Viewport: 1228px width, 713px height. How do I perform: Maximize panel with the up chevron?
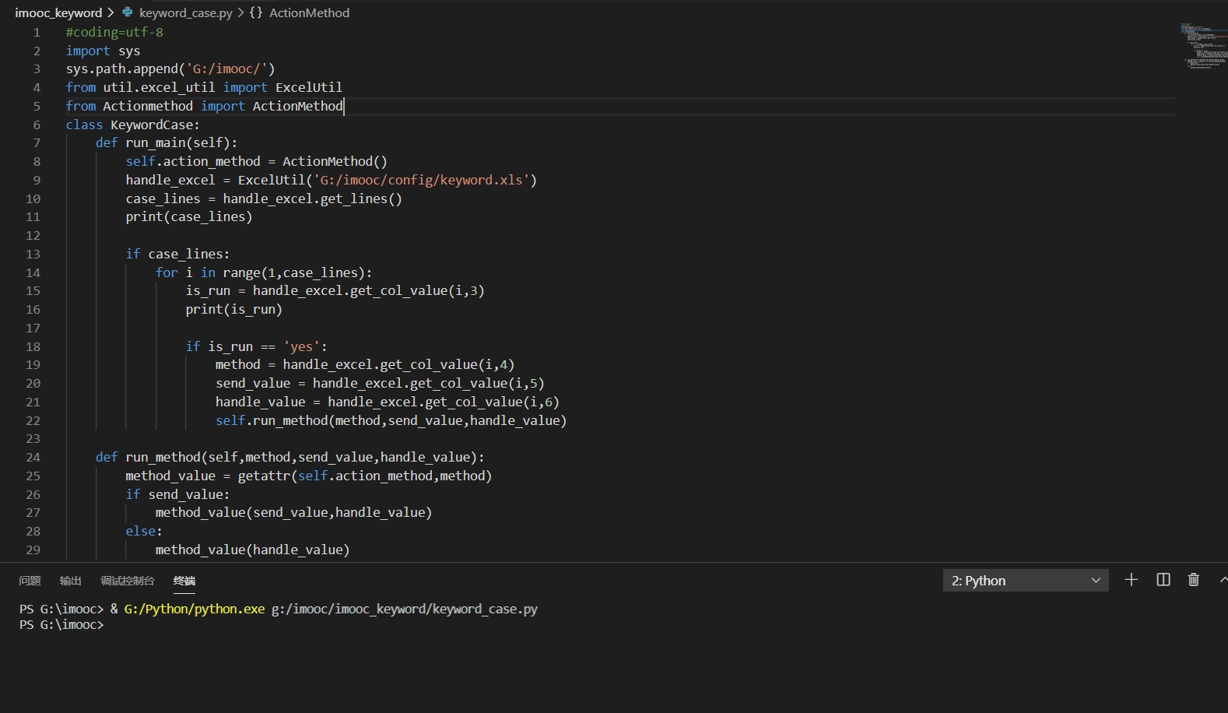[x=1223, y=580]
